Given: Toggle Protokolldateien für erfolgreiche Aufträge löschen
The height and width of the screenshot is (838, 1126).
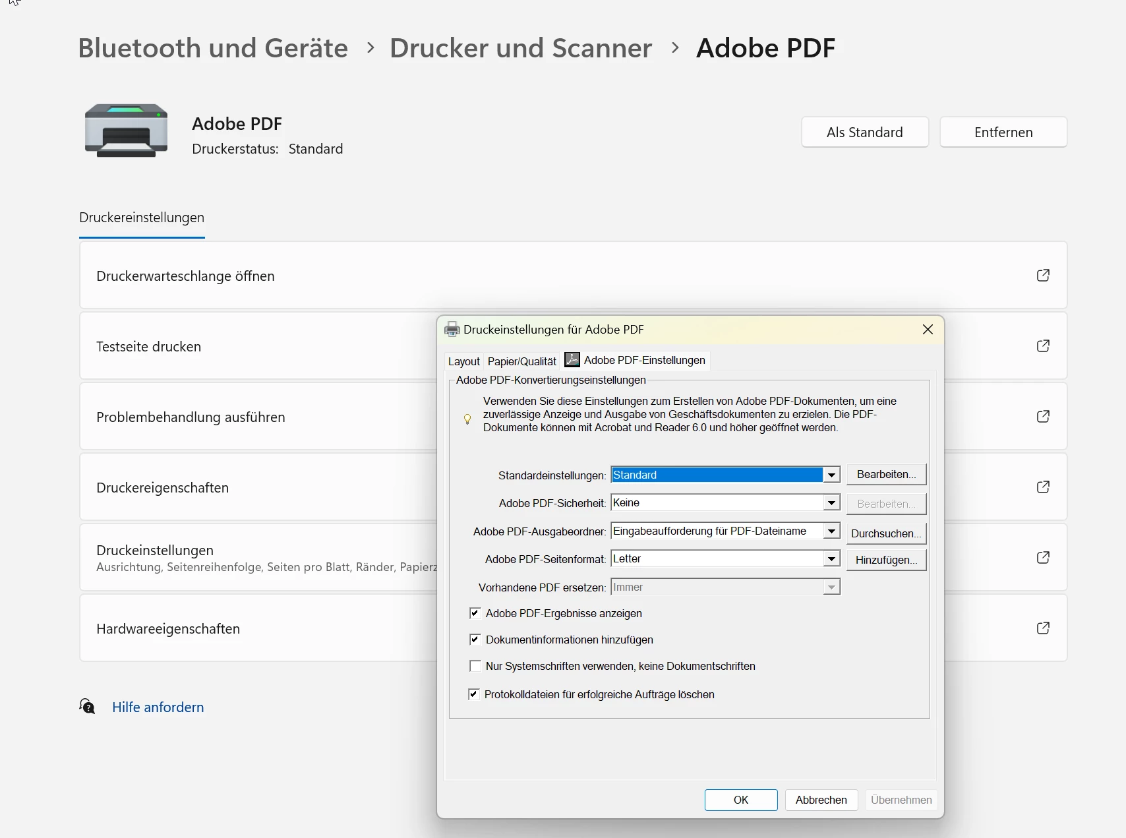Looking at the screenshot, I should (x=473, y=694).
